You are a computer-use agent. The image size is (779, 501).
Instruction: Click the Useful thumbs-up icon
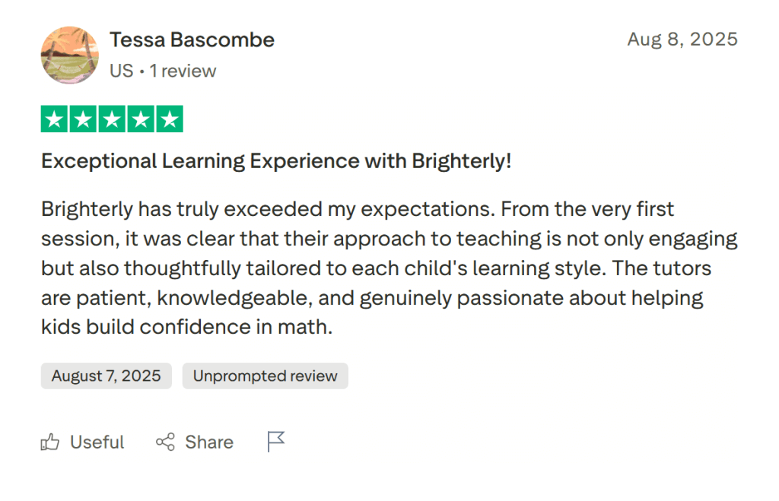point(49,442)
